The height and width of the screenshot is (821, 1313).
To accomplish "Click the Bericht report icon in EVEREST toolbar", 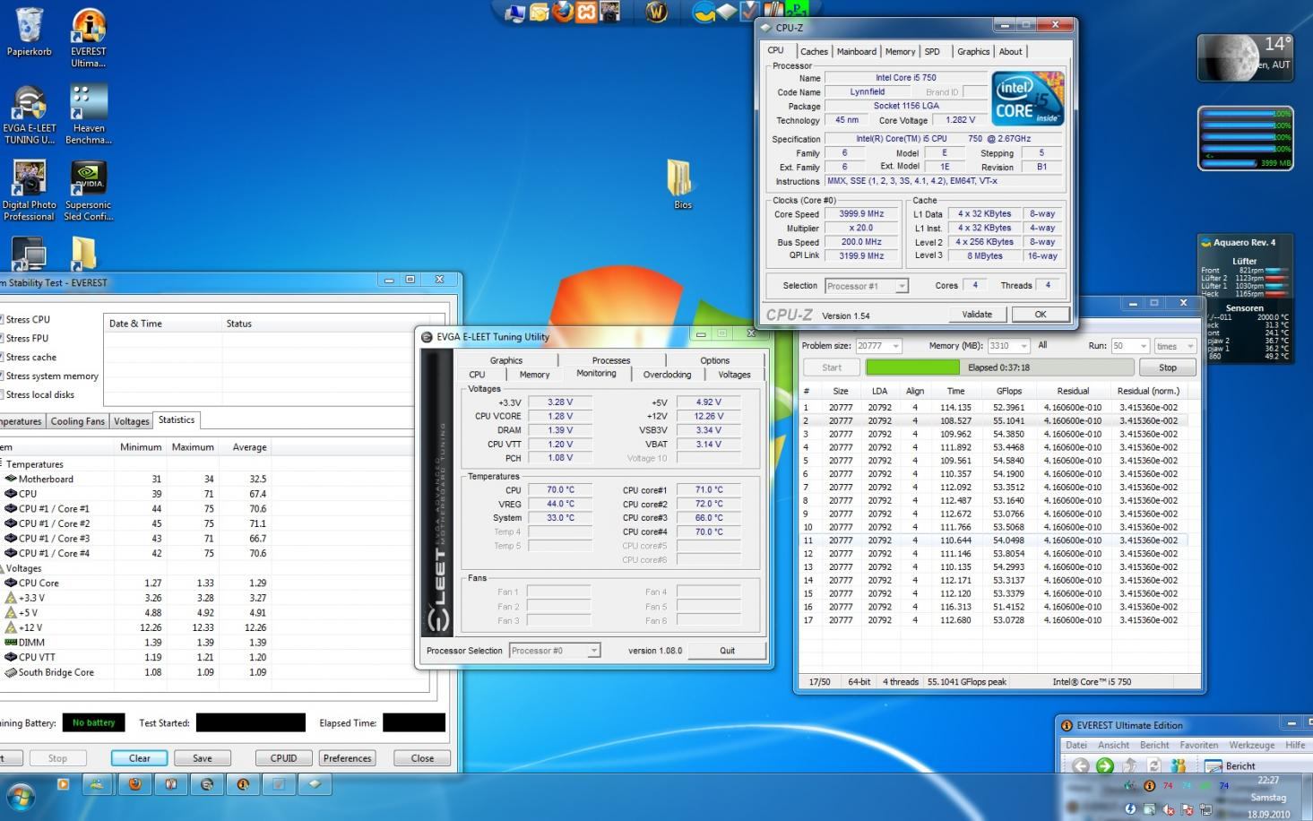I will click(1214, 765).
